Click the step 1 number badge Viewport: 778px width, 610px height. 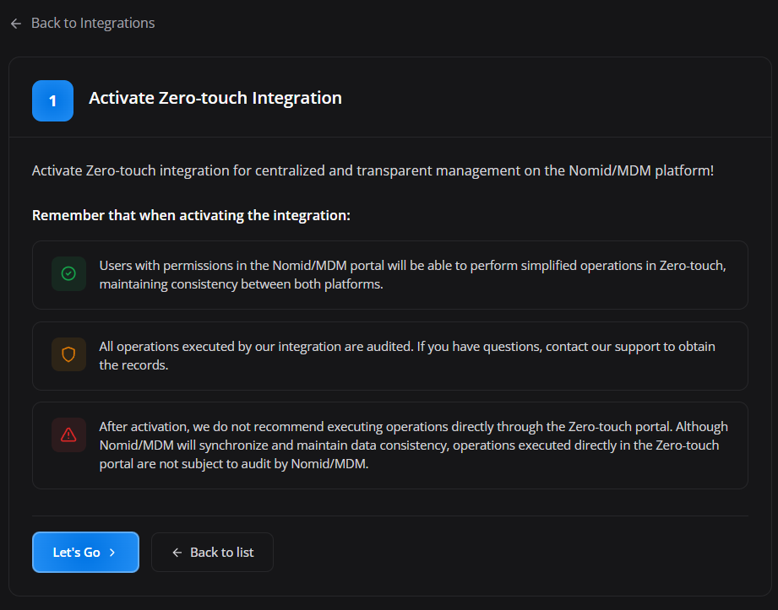point(52,100)
